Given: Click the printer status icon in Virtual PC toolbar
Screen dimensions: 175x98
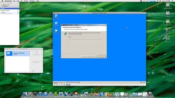Looking at the screenshot, I should (x=64, y=85).
